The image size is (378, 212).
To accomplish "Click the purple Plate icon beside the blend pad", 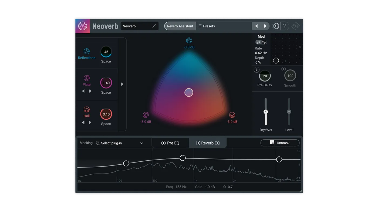I will point(146,115).
